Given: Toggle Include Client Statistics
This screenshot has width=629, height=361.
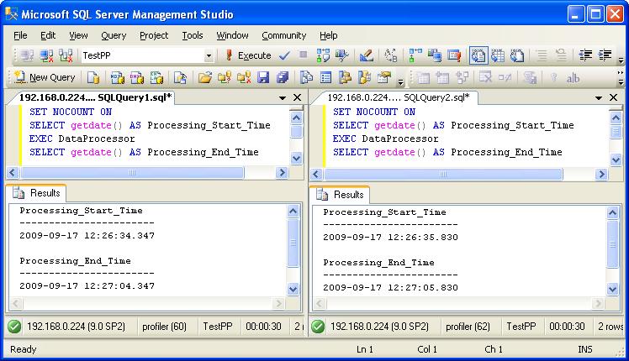Looking at the screenshot, I should point(435,55).
